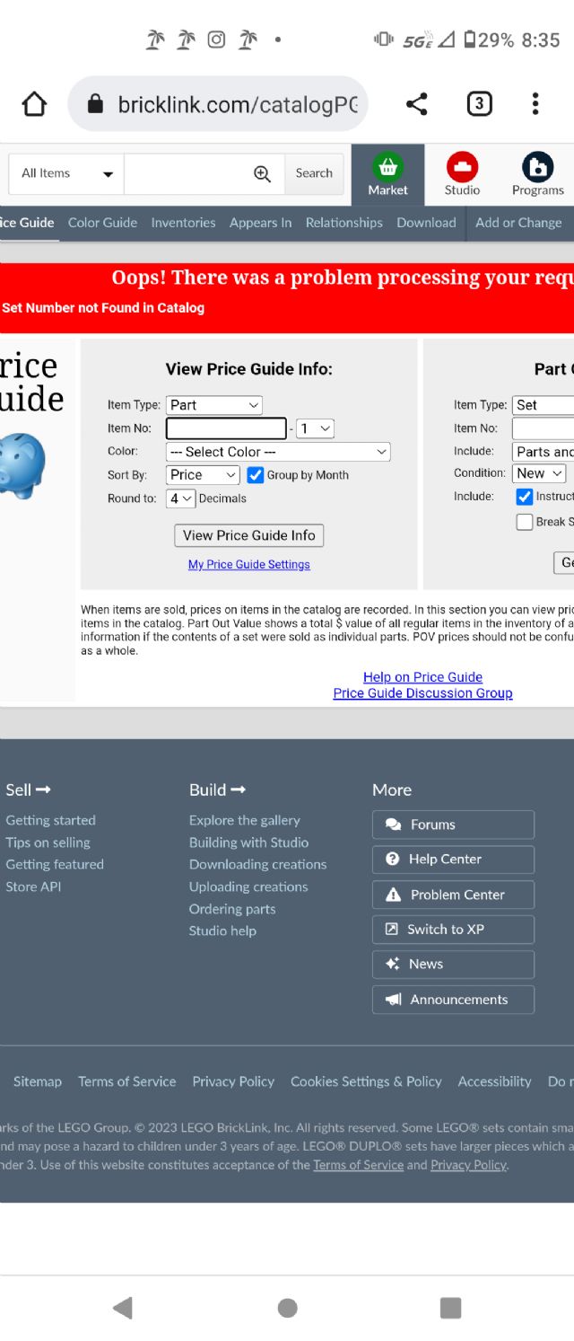Open the Sort By Price dropdown
The height and width of the screenshot is (1341, 574).
pyautogui.click(x=203, y=475)
